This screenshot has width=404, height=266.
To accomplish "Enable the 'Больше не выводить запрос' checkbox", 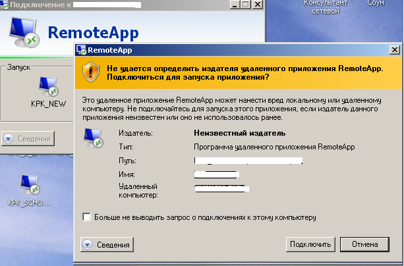I will tap(86, 217).
